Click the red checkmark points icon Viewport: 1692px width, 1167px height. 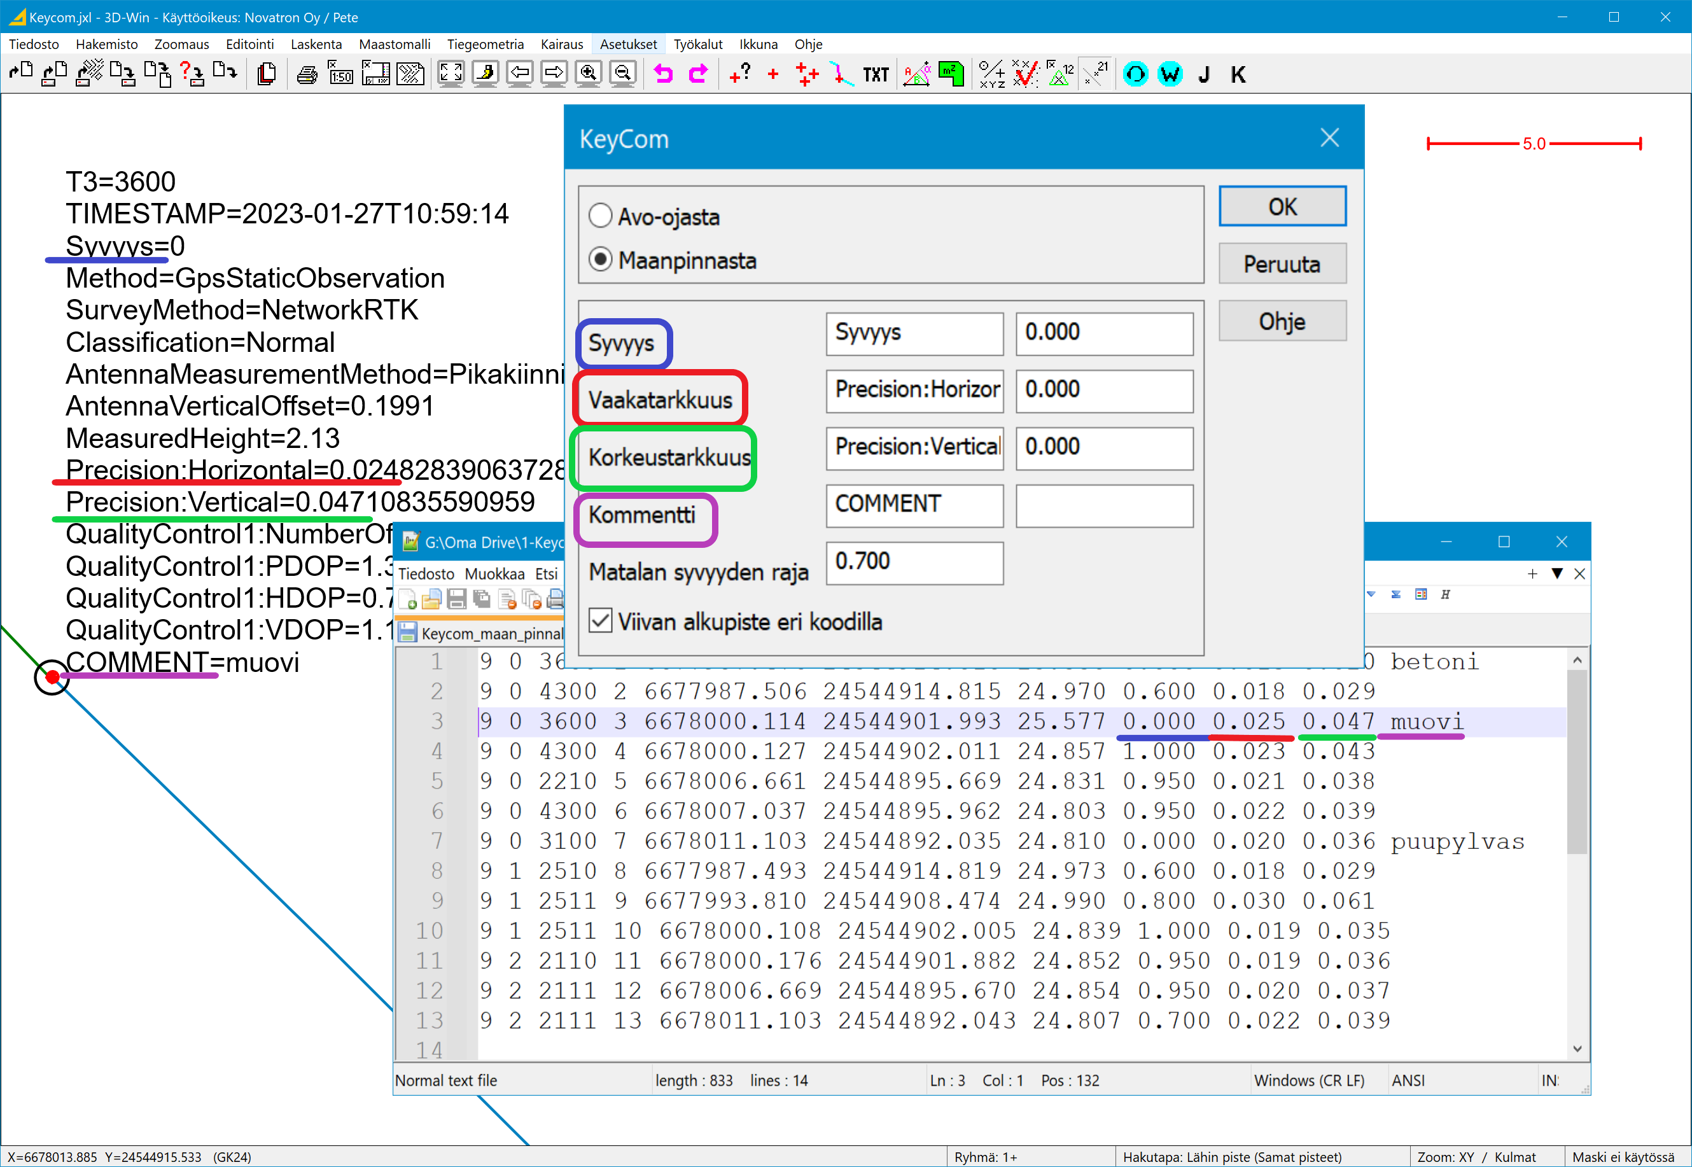(x=1025, y=74)
